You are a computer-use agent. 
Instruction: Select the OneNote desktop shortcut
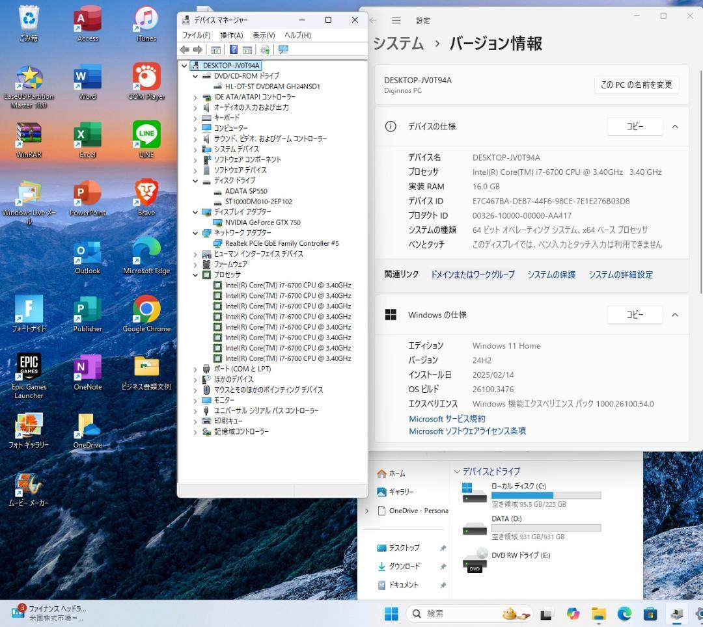click(x=87, y=373)
